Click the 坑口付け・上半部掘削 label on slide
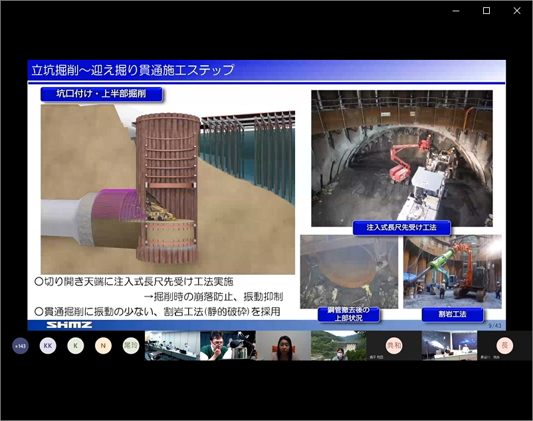Screen dimensions: 533x421 [x=101, y=94]
